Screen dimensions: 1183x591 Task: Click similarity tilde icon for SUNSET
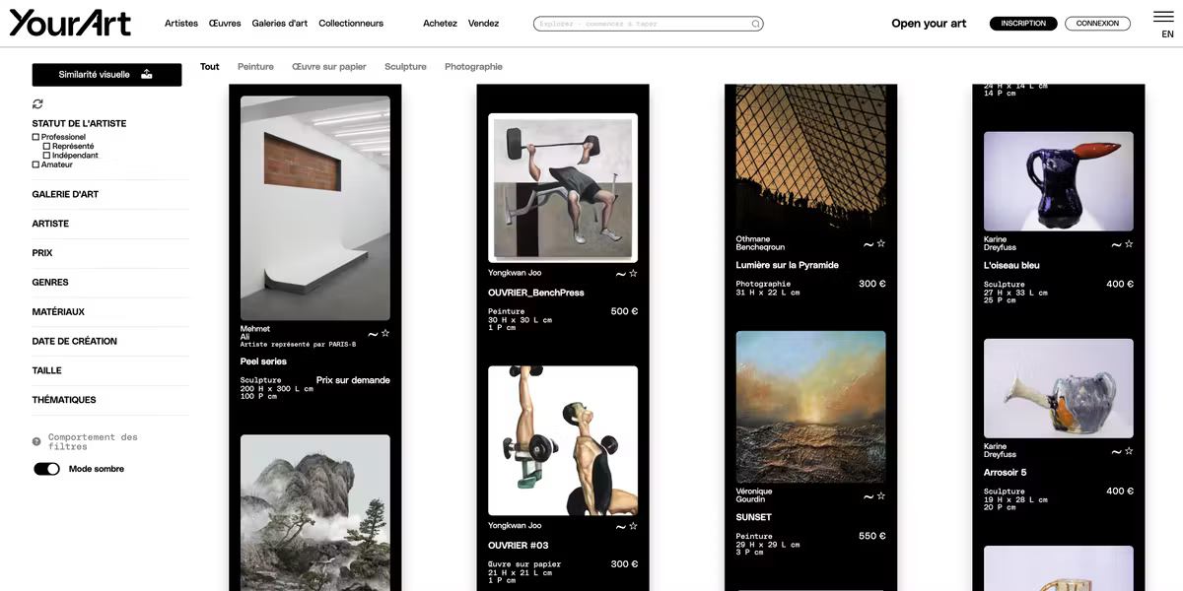[869, 497]
